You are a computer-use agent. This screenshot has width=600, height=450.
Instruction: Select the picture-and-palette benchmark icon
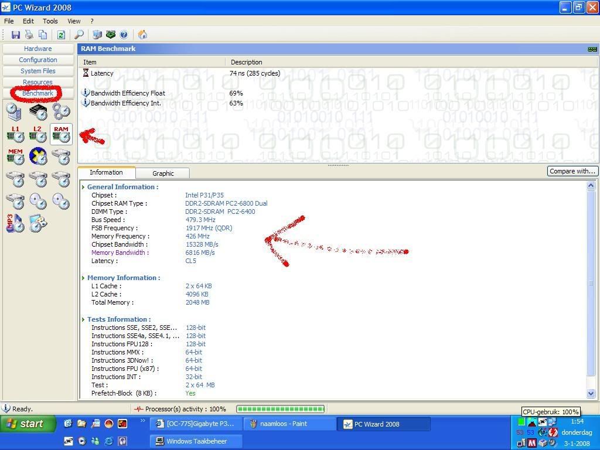click(38, 223)
